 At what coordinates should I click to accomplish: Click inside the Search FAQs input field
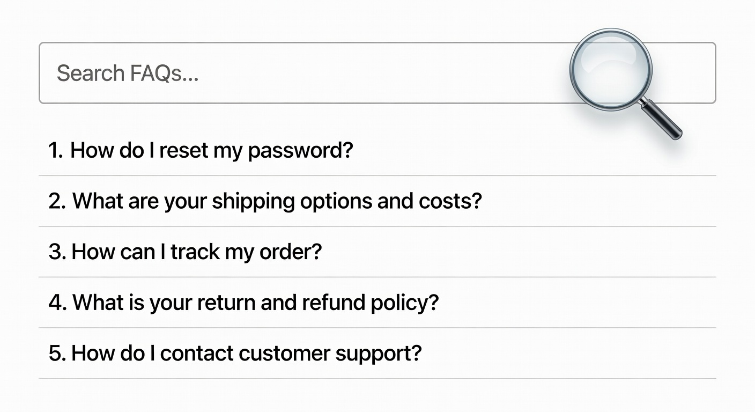pyautogui.click(x=300, y=73)
